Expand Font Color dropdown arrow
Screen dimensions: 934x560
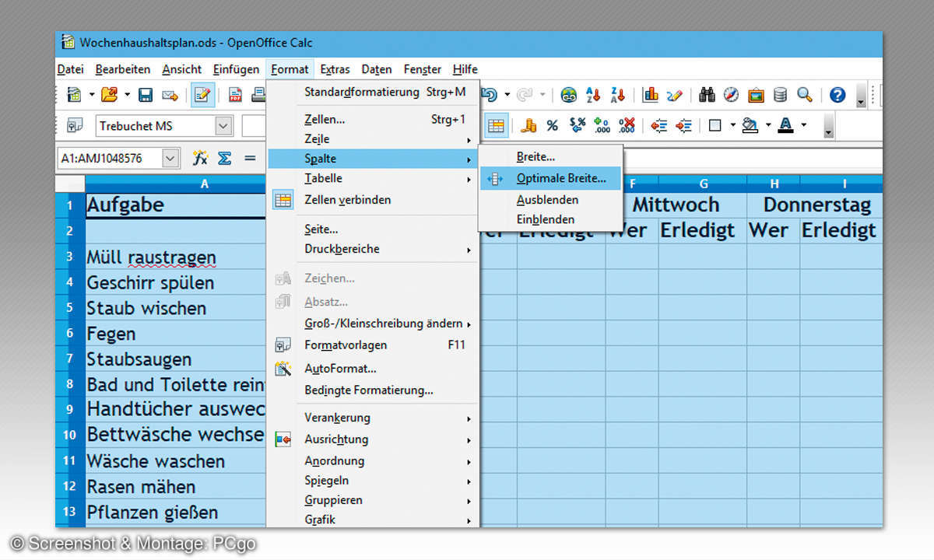pos(803,126)
